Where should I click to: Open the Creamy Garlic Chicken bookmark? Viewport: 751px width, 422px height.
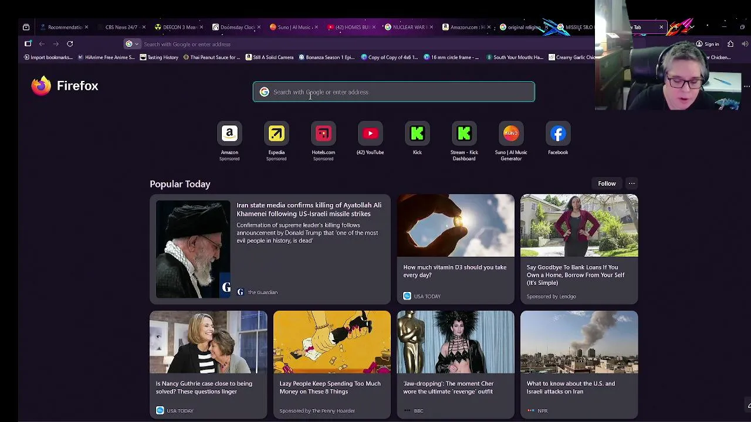click(571, 57)
